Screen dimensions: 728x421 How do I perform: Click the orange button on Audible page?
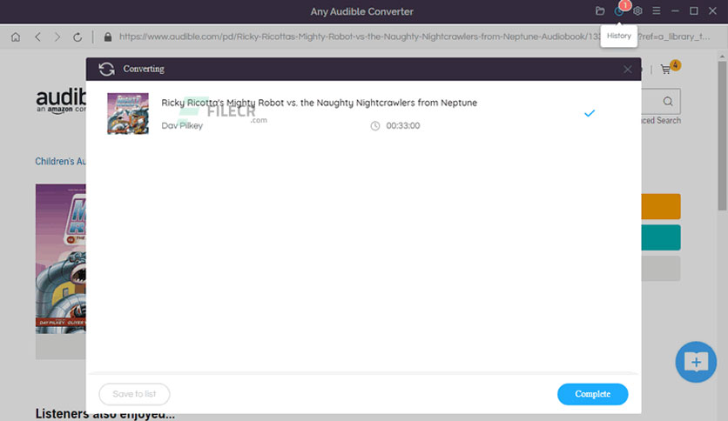(661, 206)
